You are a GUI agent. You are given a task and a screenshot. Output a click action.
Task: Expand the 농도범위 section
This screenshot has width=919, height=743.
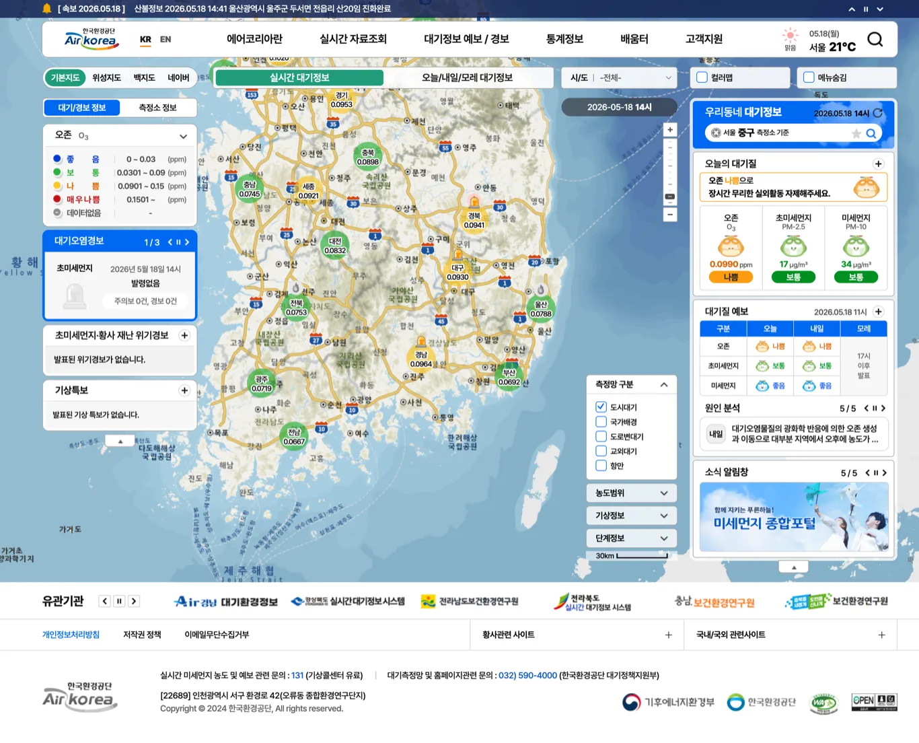(x=632, y=493)
